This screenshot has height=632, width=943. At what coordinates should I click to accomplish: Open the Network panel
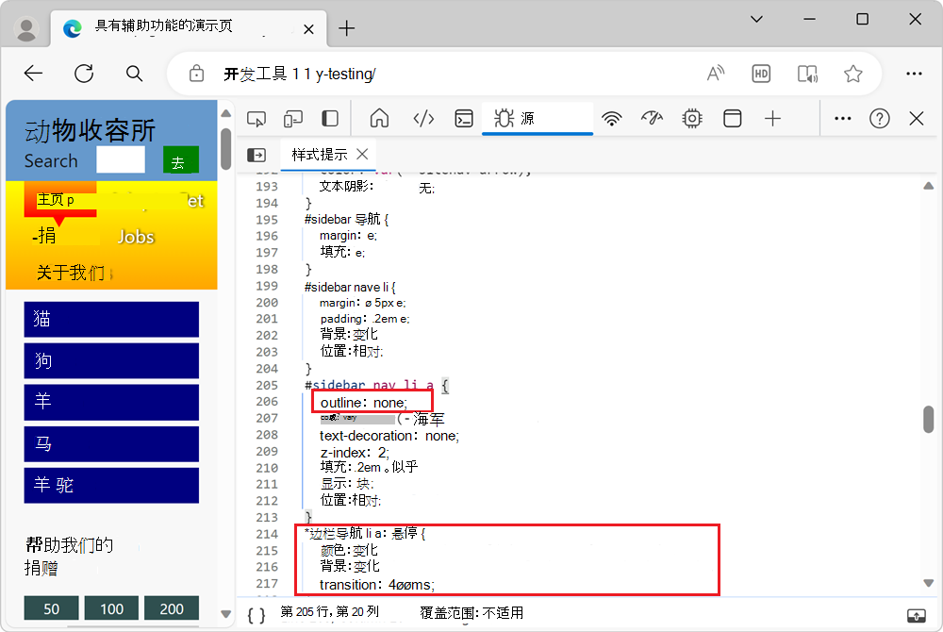pyautogui.click(x=612, y=119)
